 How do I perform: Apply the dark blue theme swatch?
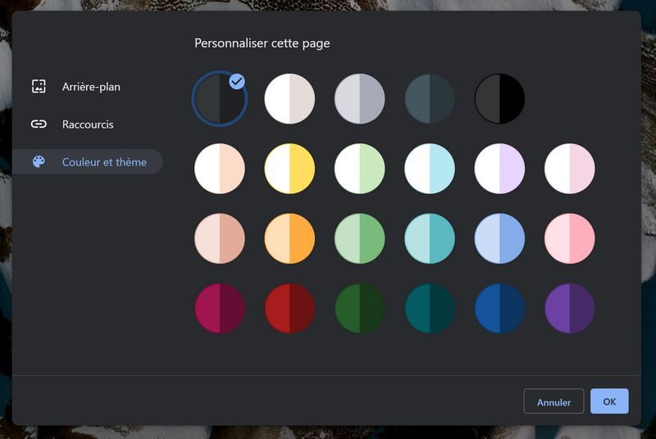pyautogui.click(x=499, y=309)
